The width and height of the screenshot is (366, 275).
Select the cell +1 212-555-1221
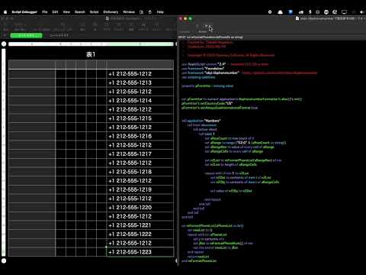[x=140, y=225]
